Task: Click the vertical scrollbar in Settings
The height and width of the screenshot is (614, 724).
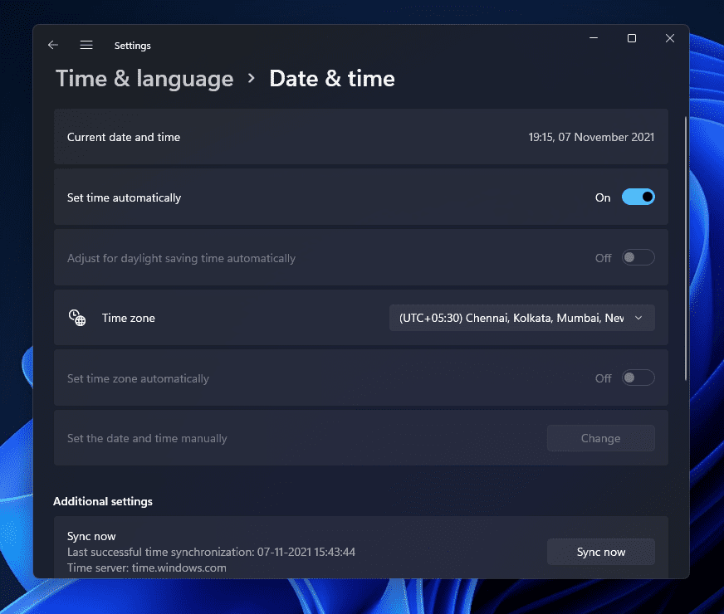Action: pyautogui.click(x=686, y=249)
